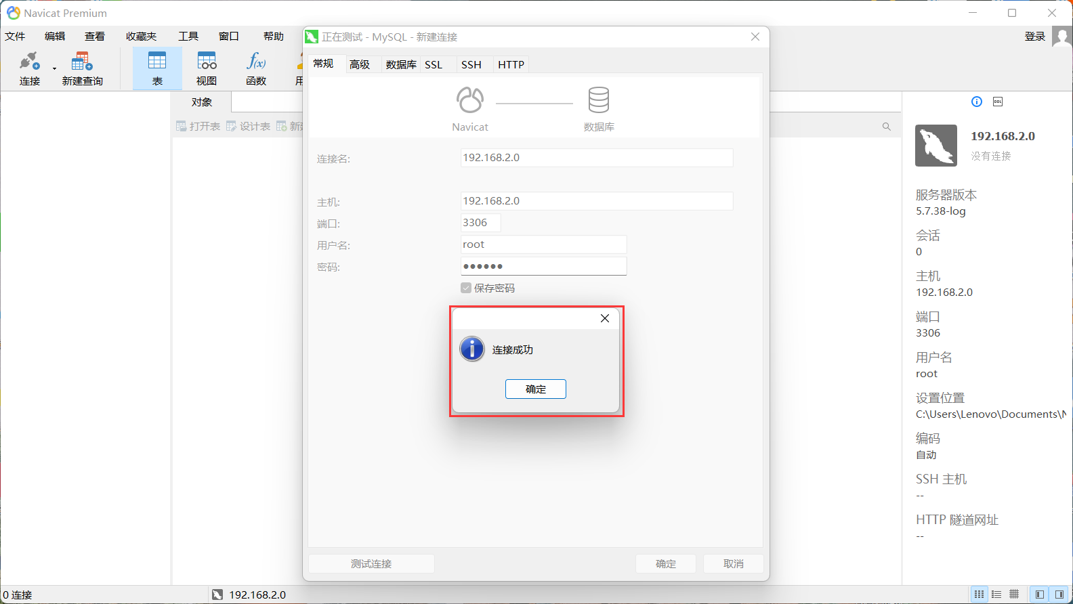Screen dimensions: 1073x604
Task: Click the 192.168.2.0 status bar entry
Action: [257, 595]
